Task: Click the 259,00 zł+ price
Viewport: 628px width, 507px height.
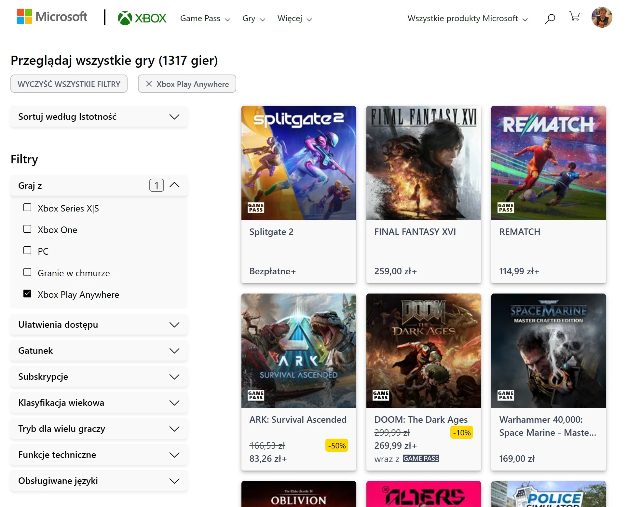Action: click(x=395, y=271)
